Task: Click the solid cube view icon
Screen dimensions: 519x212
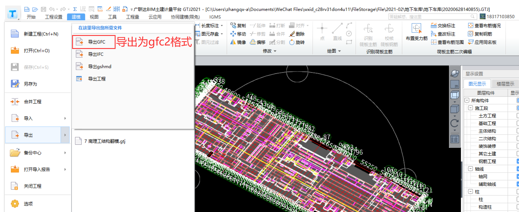Action: click(455, 109)
